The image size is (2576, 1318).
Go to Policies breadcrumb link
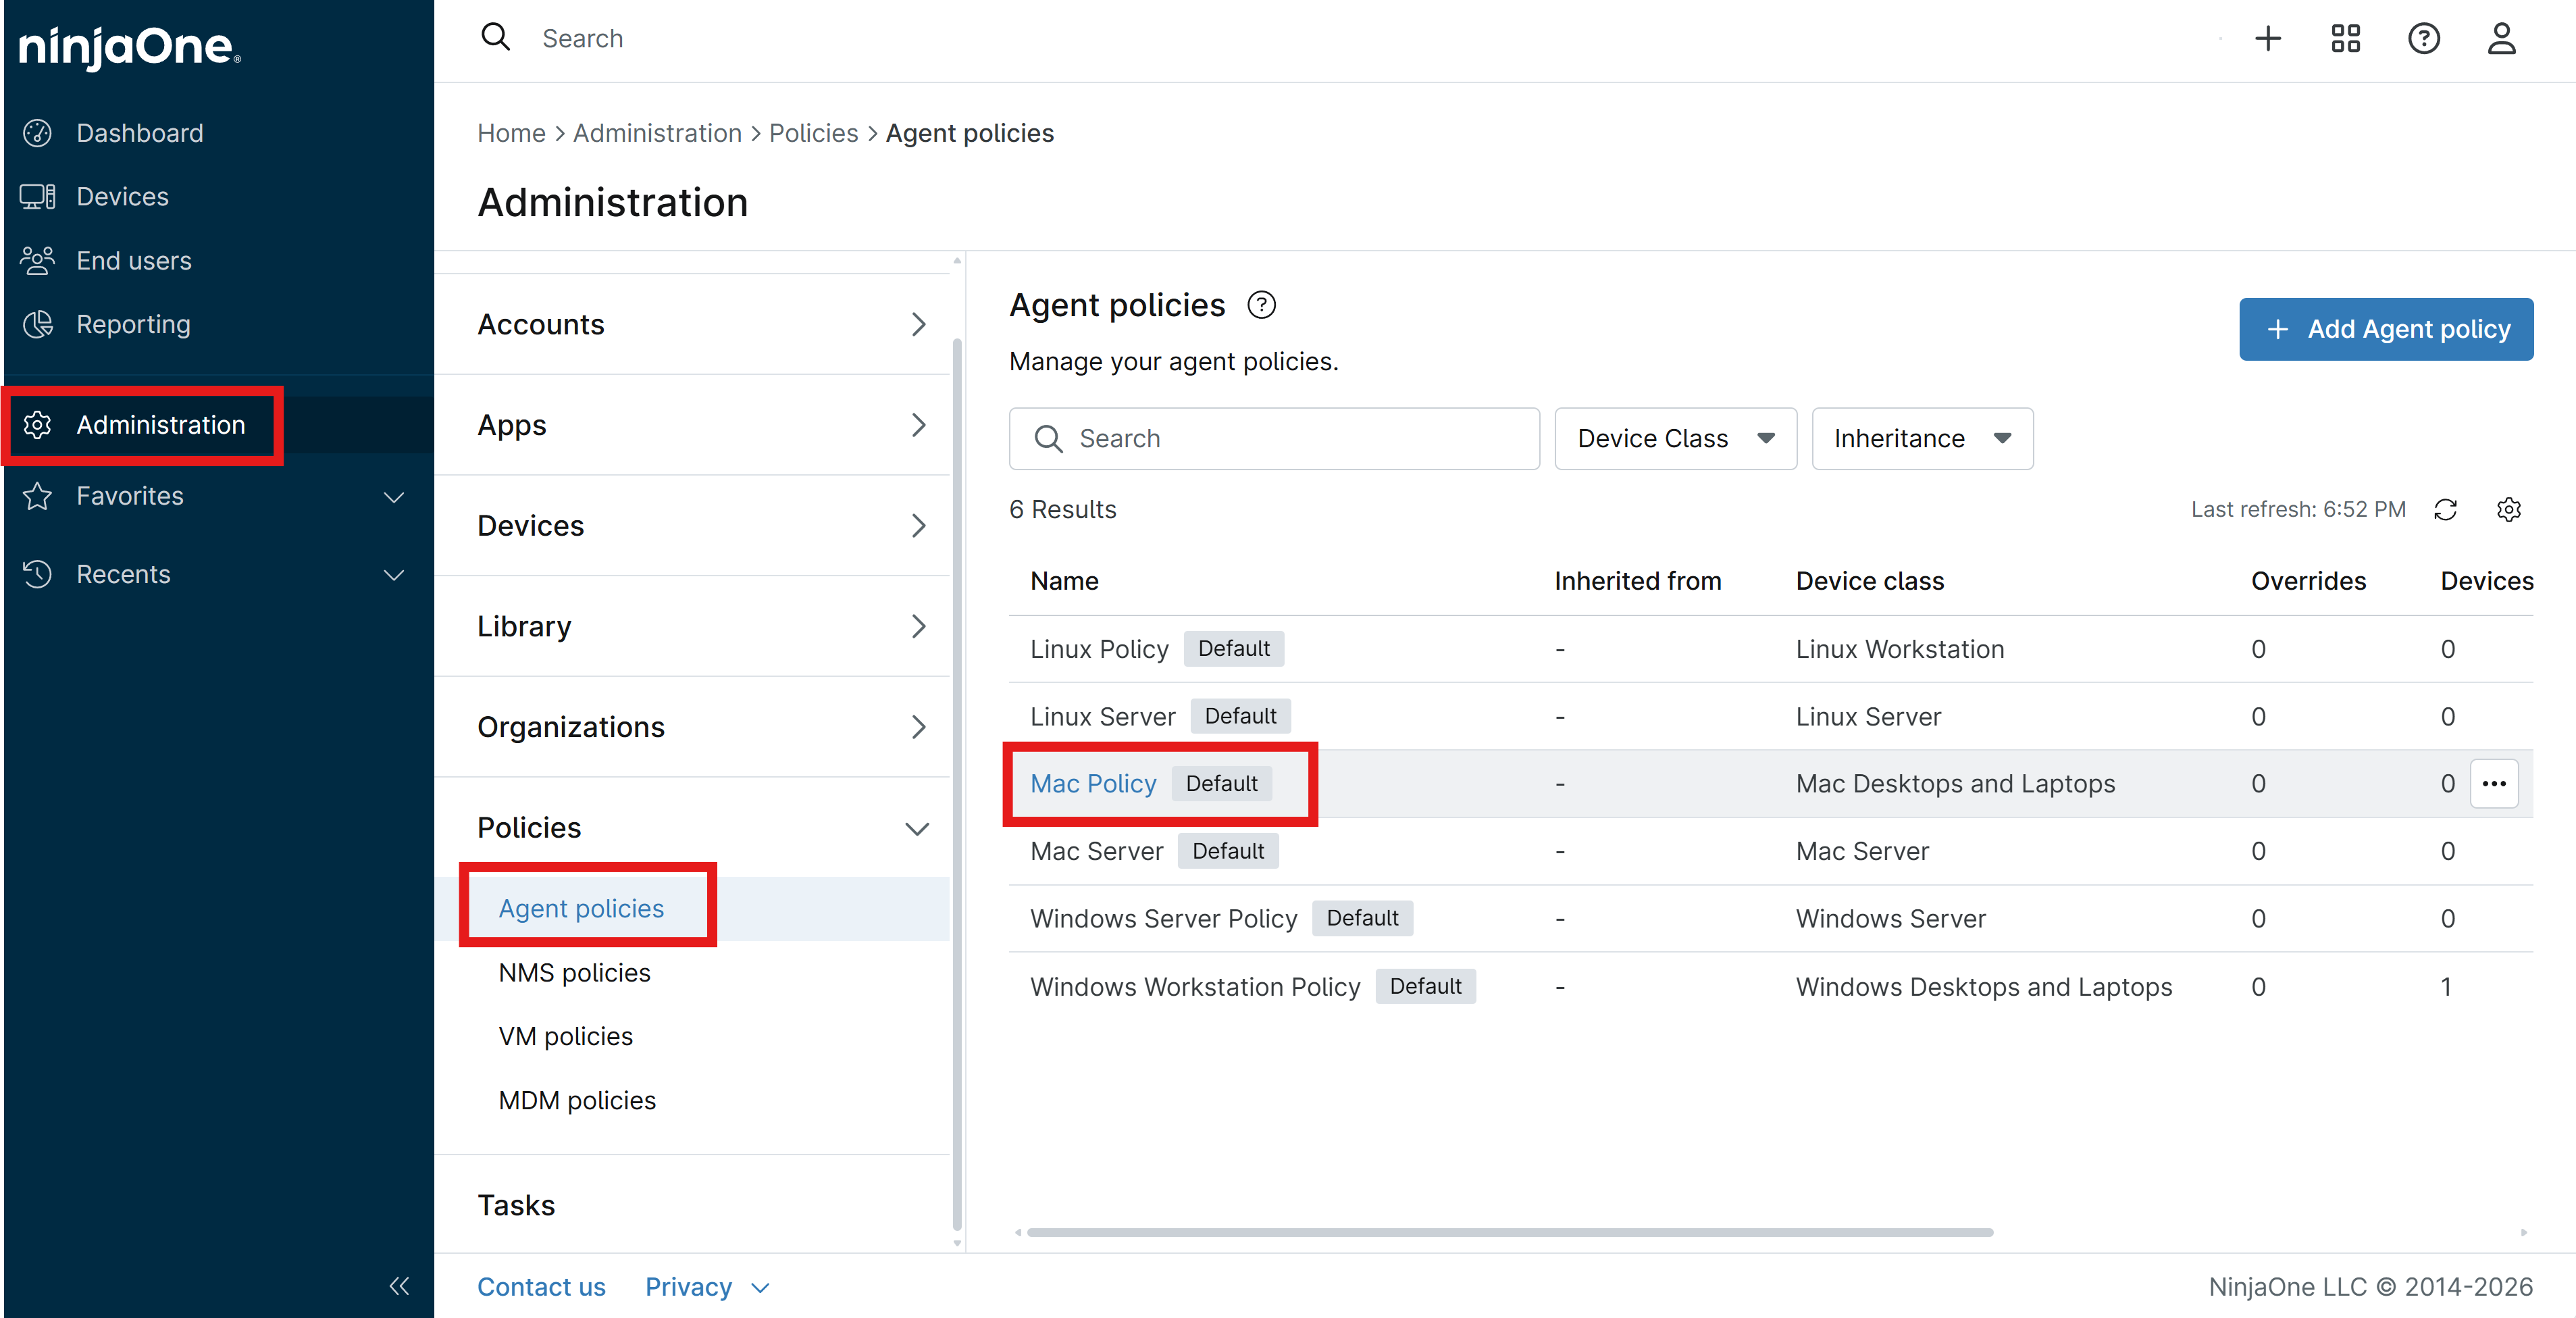(813, 133)
